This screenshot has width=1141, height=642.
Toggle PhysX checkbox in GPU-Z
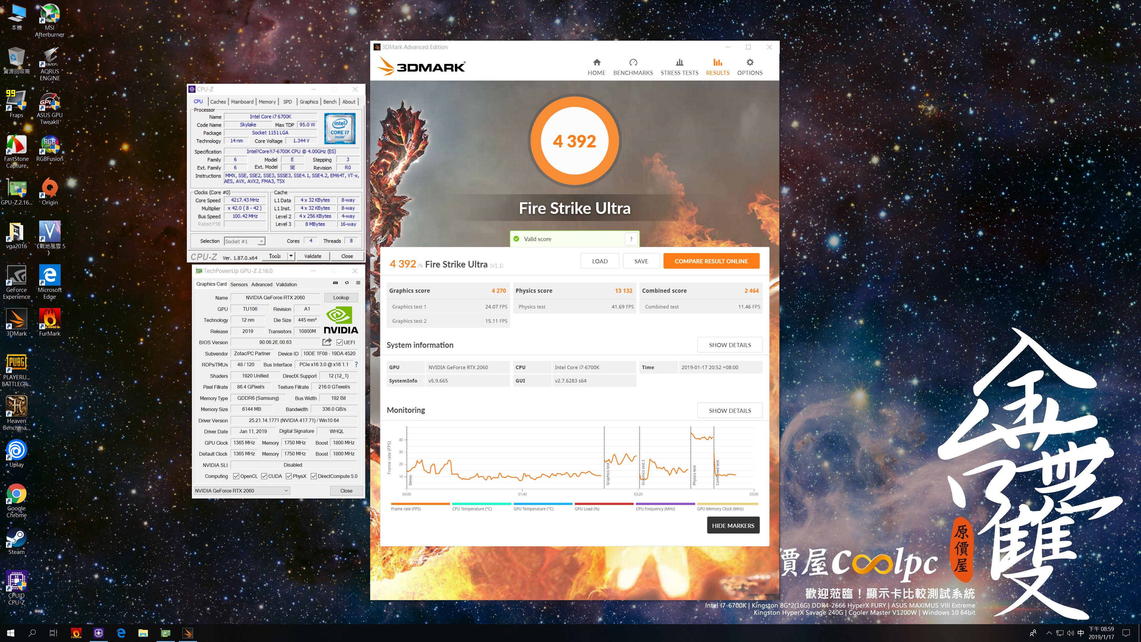289,476
